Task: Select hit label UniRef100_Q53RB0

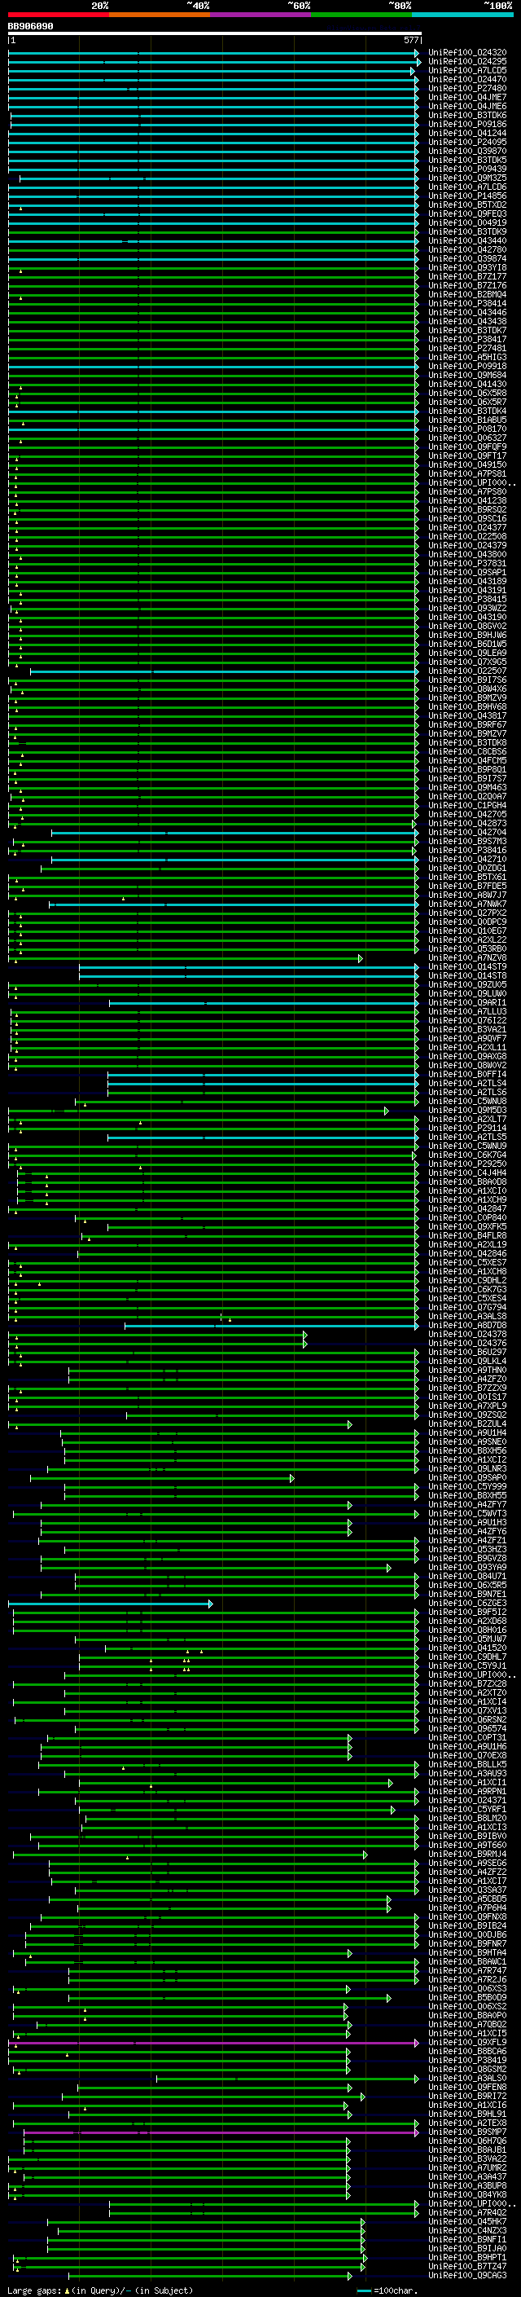Action: pyautogui.click(x=467, y=948)
